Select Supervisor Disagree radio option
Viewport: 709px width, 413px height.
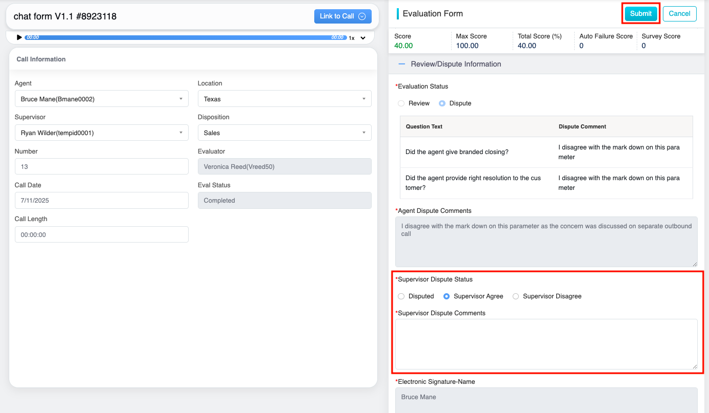coord(516,296)
